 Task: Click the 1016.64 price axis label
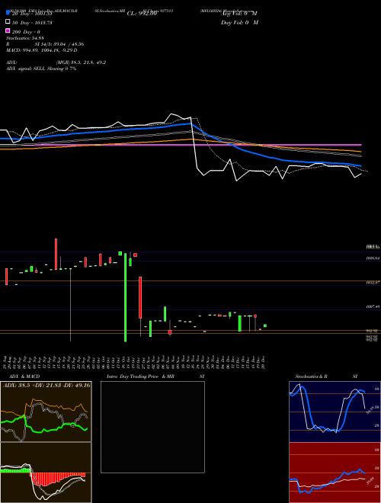373,258
